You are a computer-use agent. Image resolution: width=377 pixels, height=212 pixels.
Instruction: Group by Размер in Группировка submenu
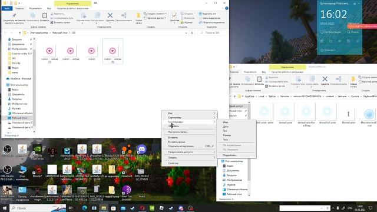pos(236,135)
